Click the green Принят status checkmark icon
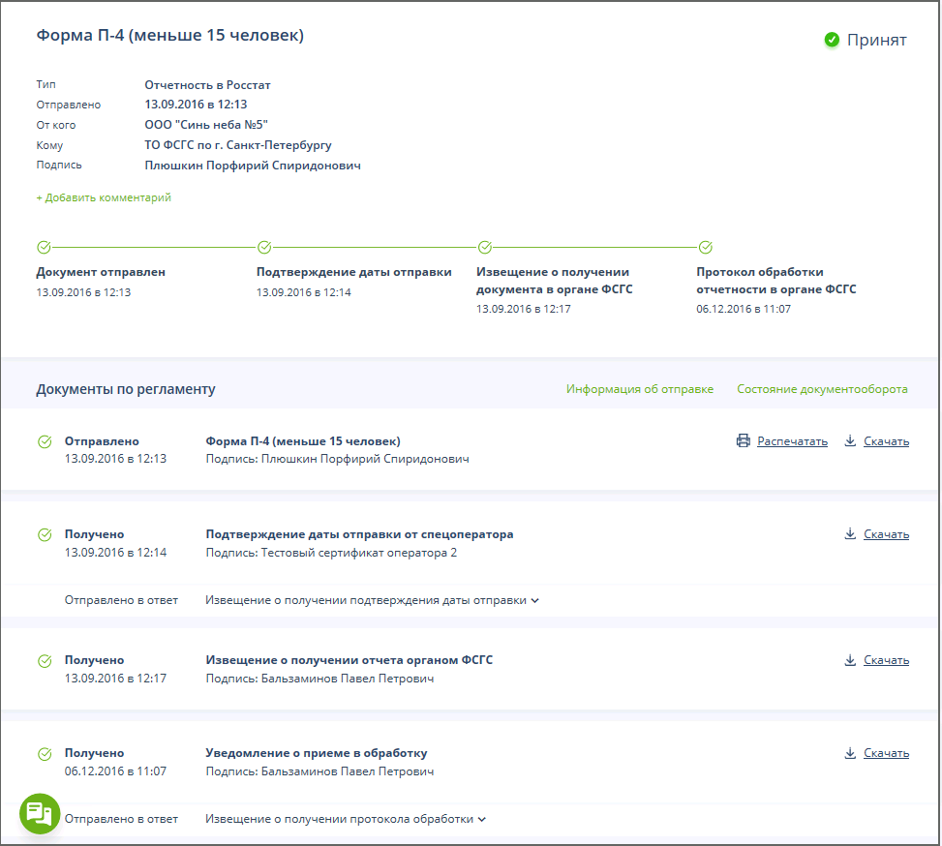The height and width of the screenshot is (846, 942). click(x=832, y=40)
